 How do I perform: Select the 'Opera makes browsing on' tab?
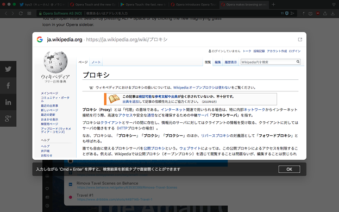coord(244,4)
